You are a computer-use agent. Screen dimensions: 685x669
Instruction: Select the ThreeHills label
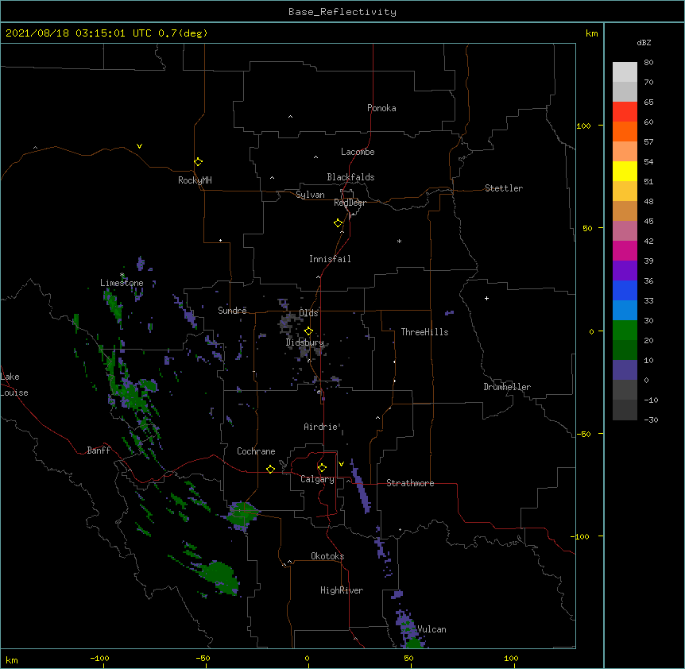tap(424, 332)
